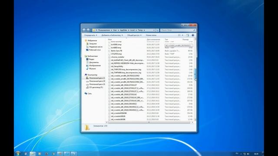278x156 pixels.
Task: Open the Упорядочить dropdown menu
Action: (x=91, y=35)
